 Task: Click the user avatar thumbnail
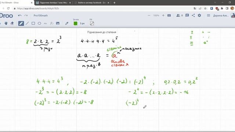tap(233, 15)
